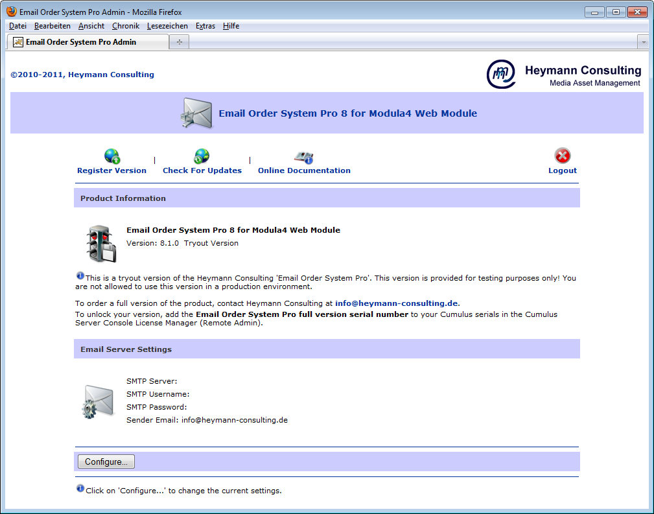Screen dimensions: 654x514
Task: Open the Hilfe menu
Action: click(x=231, y=26)
